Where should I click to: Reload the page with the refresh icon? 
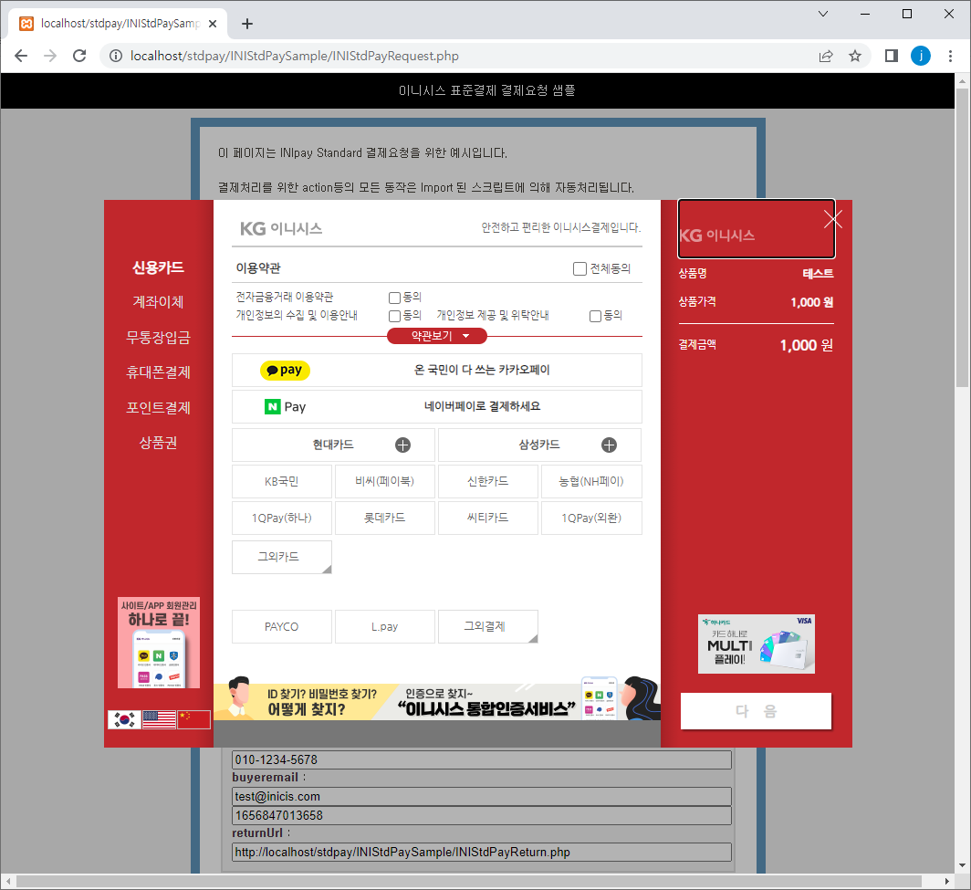coord(79,56)
